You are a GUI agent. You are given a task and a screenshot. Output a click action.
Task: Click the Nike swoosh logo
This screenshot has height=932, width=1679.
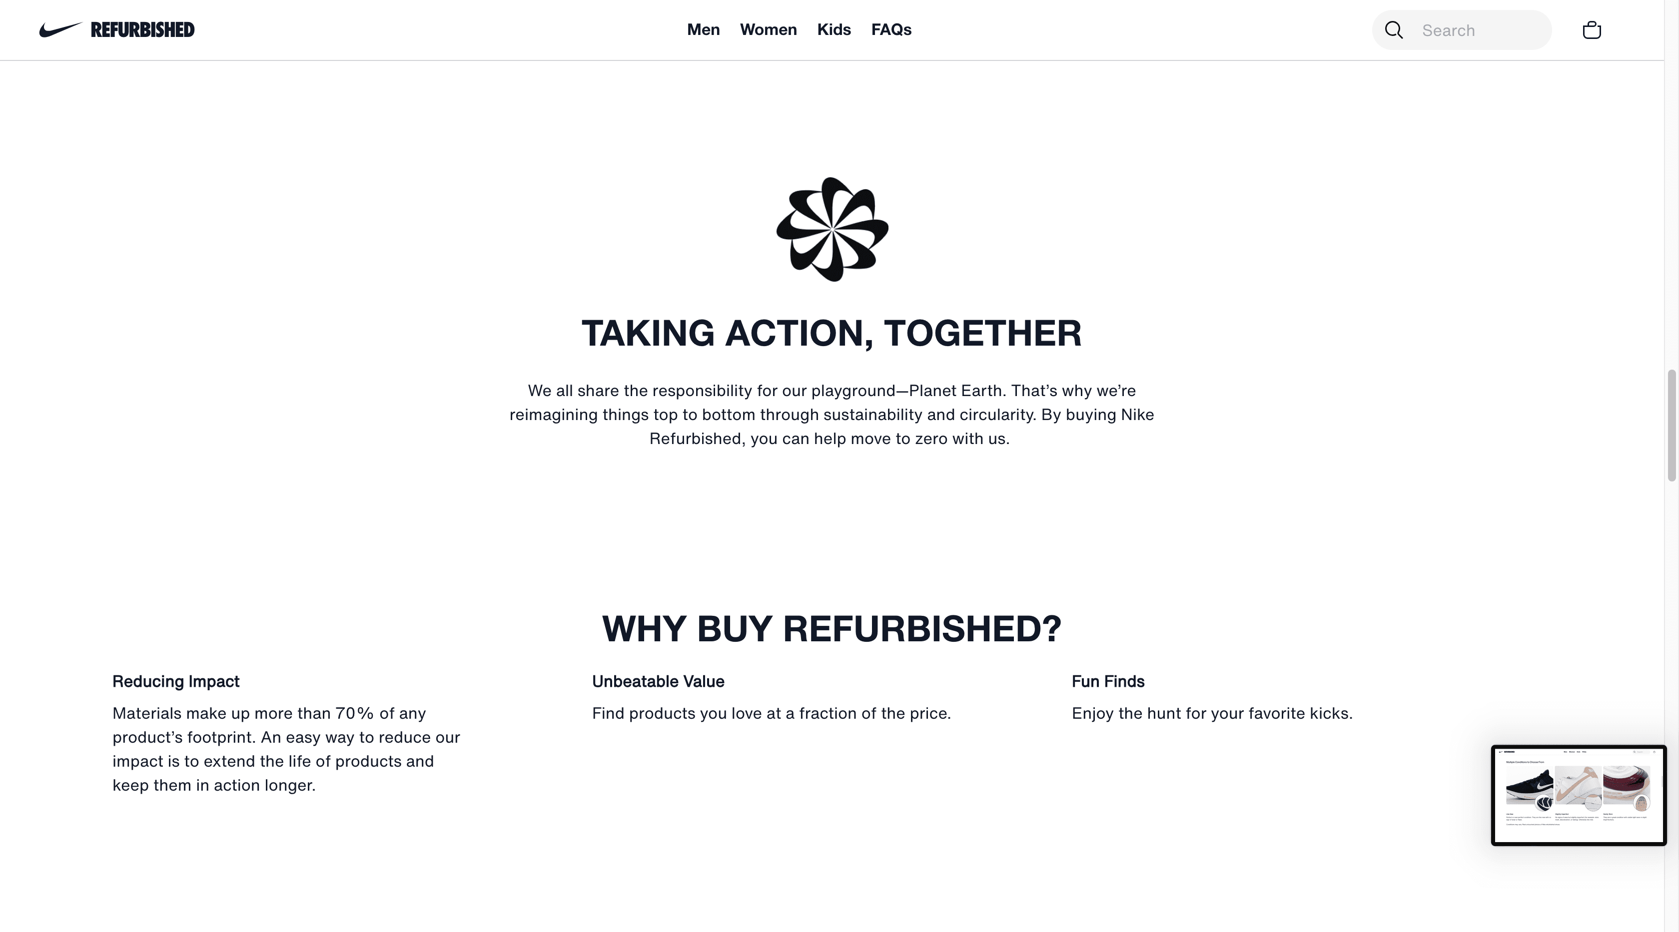click(60, 30)
